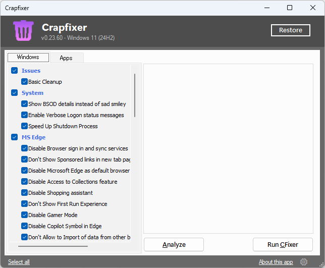325x268 pixels.
Task: Click the purple Crapfixer trash can logo
Action: (x=23, y=30)
